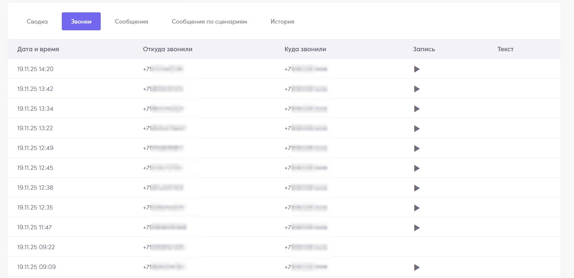Image resolution: width=574 pixels, height=278 pixels.
Task: Click the Куда звонили column header
Action: pos(305,49)
